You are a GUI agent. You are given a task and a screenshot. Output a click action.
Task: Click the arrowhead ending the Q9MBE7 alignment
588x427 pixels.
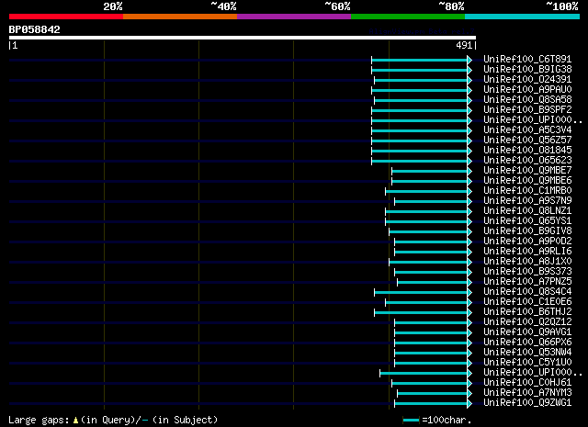point(469,172)
